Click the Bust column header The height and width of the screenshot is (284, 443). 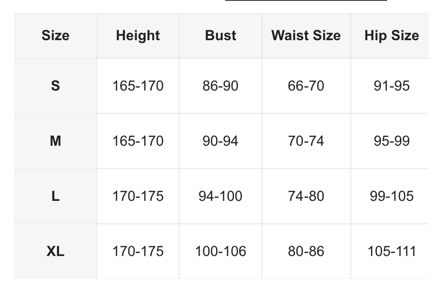coord(221,35)
